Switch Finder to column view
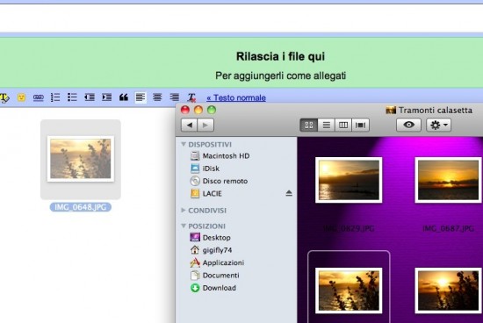483x323 pixels. (343, 125)
